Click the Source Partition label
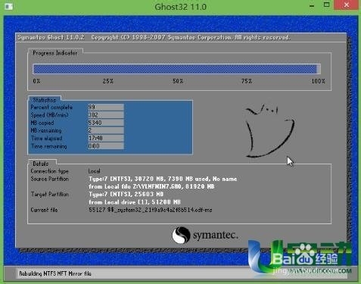Viewport: 361px width, 284px height. [50, 179]
